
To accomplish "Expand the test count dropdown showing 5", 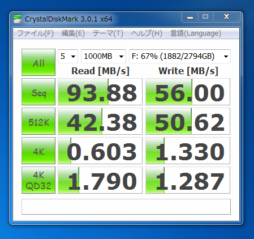I will [x=68, y=56].
